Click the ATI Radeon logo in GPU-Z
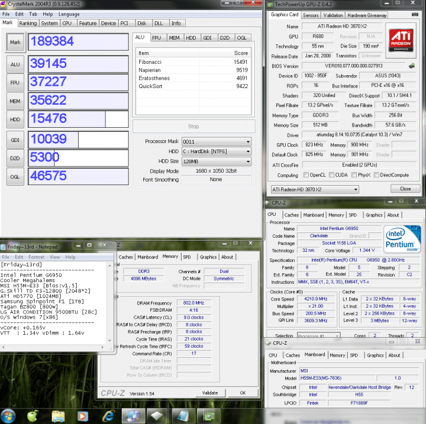The height and width of the screenshot is (424, 426). click(x=401, y=40)
